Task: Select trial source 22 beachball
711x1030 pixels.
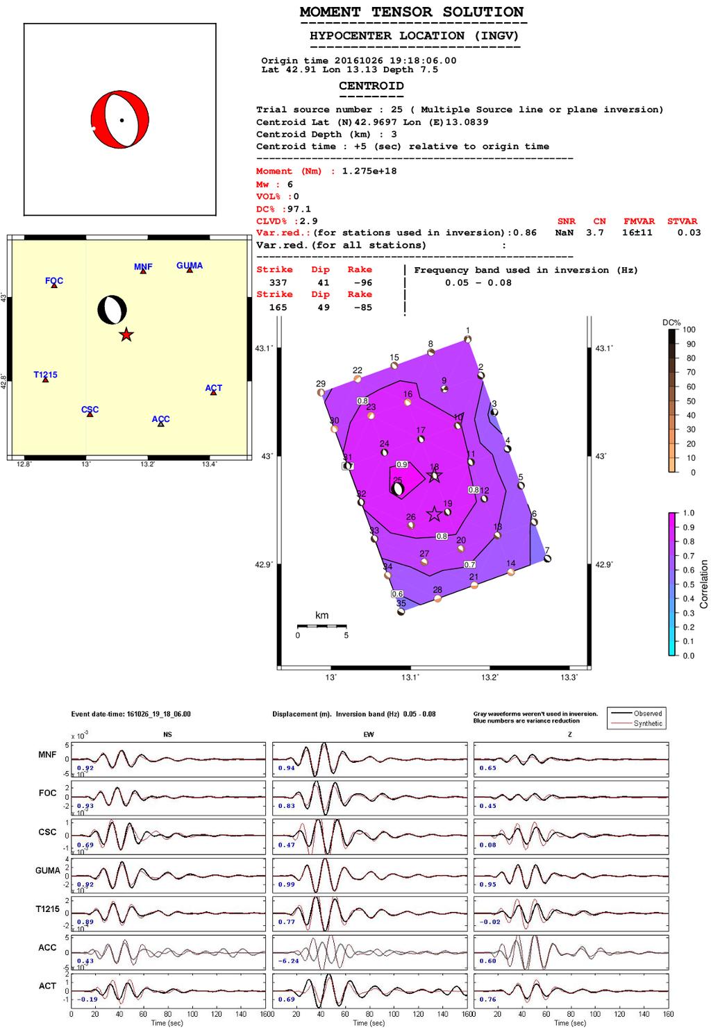Action: (358, 379)
